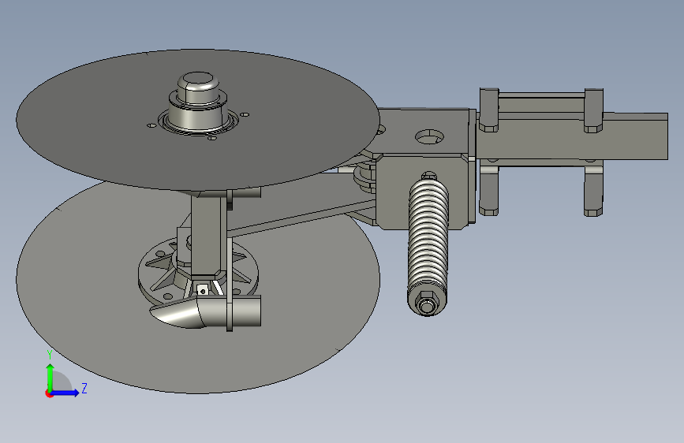This screenshot has width=684, height=443.
Task: Pick the bolt head above the coil spring
Action: pyautogui.click(x=429, y=175)
